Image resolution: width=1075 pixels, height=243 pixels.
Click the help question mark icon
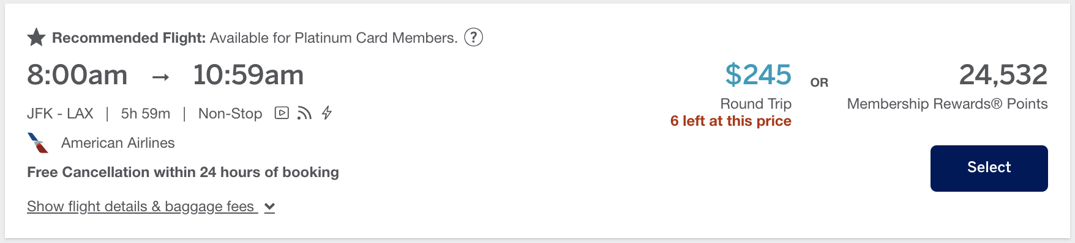(473, 37)
